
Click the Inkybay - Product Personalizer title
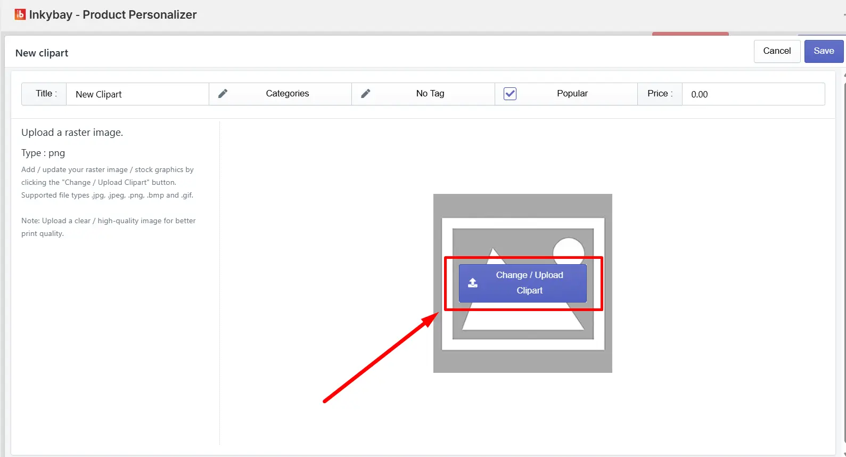[113, 14]
